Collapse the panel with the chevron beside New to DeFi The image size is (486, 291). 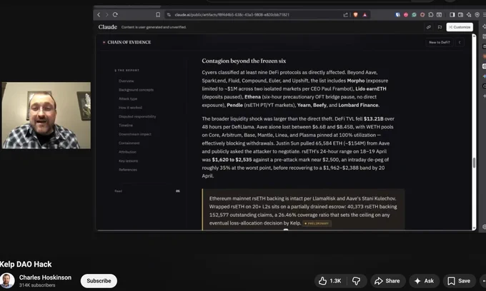[460, 42]
